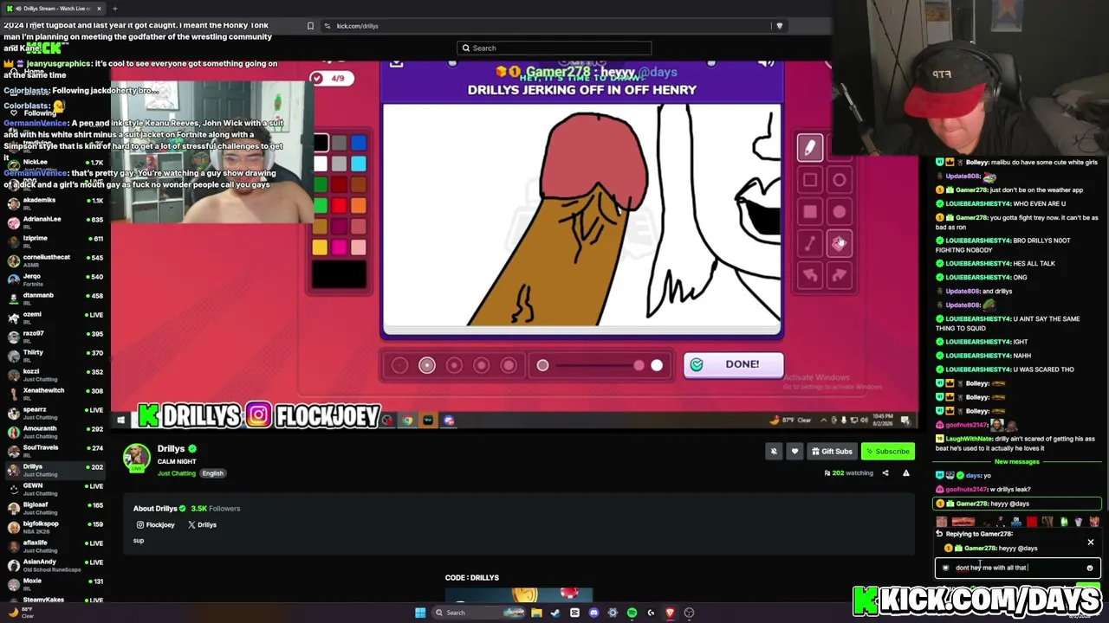The image size is (1109, 623).
Task: Select the pen drawing tool
Action: coord(809,148)
